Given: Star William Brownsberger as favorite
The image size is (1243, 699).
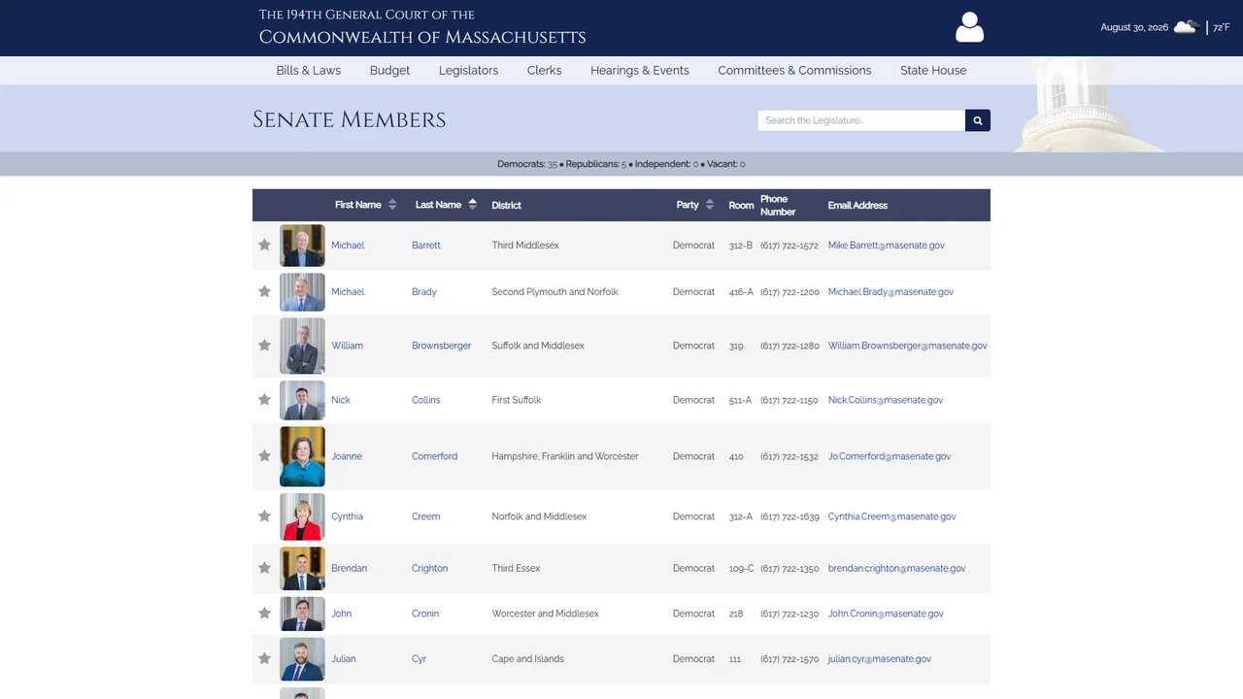Looking at the screenshot, I should (x=264, y=345).
